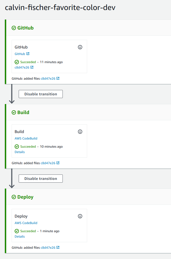Open commit c8d47e26 link inside GitHub card

click(22, 67)
